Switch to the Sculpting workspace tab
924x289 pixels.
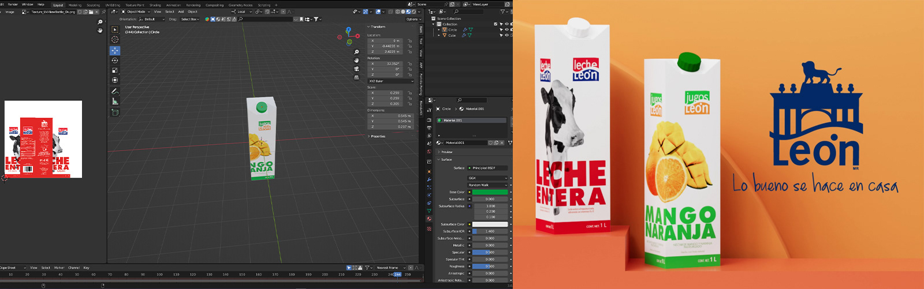tap(94, 5)
